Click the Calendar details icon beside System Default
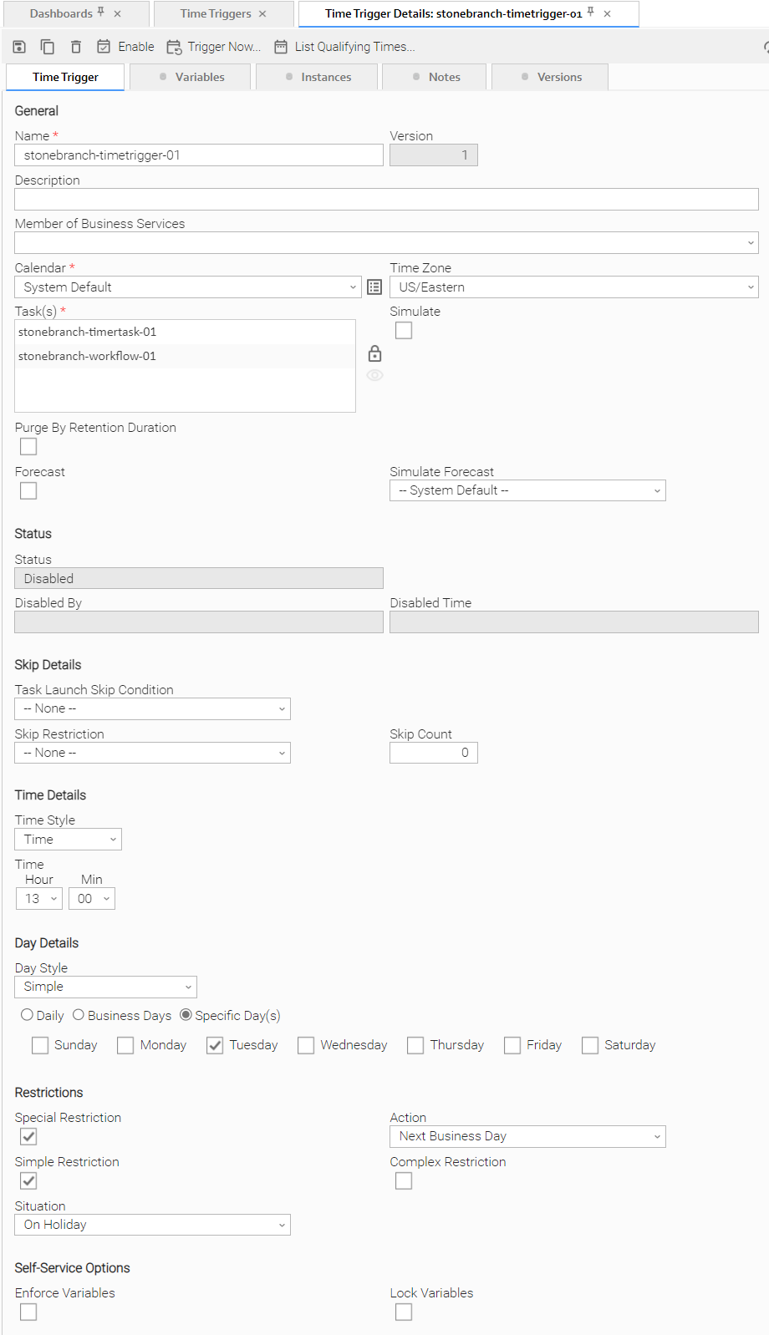The image size is (769, 1335). (374, 287)
